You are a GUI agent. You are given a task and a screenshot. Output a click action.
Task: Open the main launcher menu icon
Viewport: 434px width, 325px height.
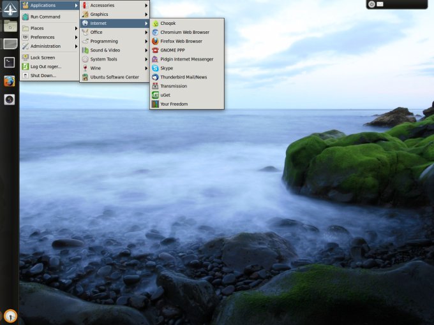(10, 9)
